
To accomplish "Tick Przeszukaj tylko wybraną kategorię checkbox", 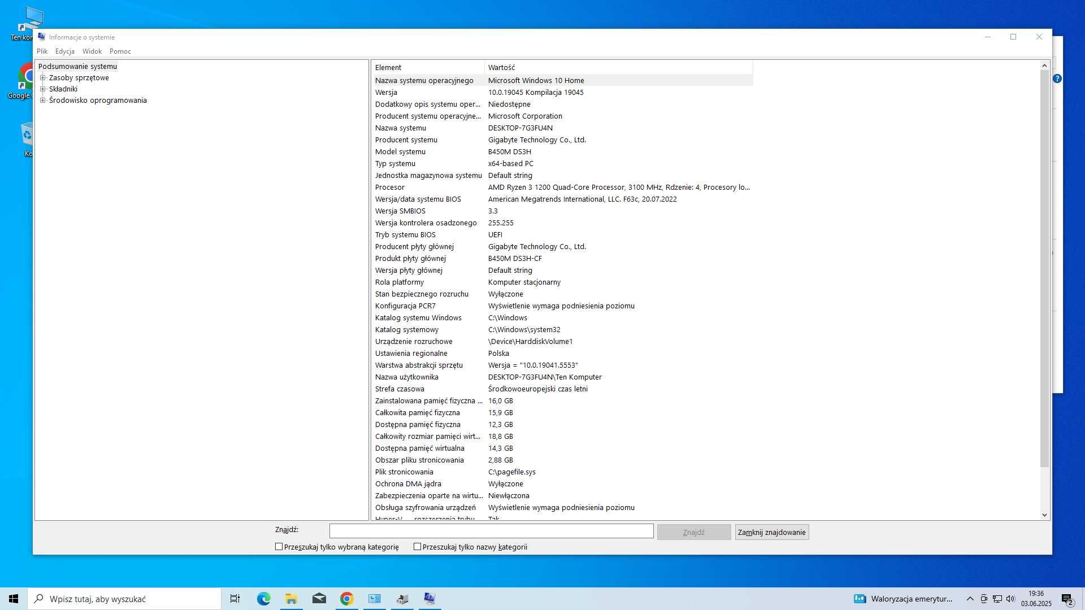I will 279,547.
